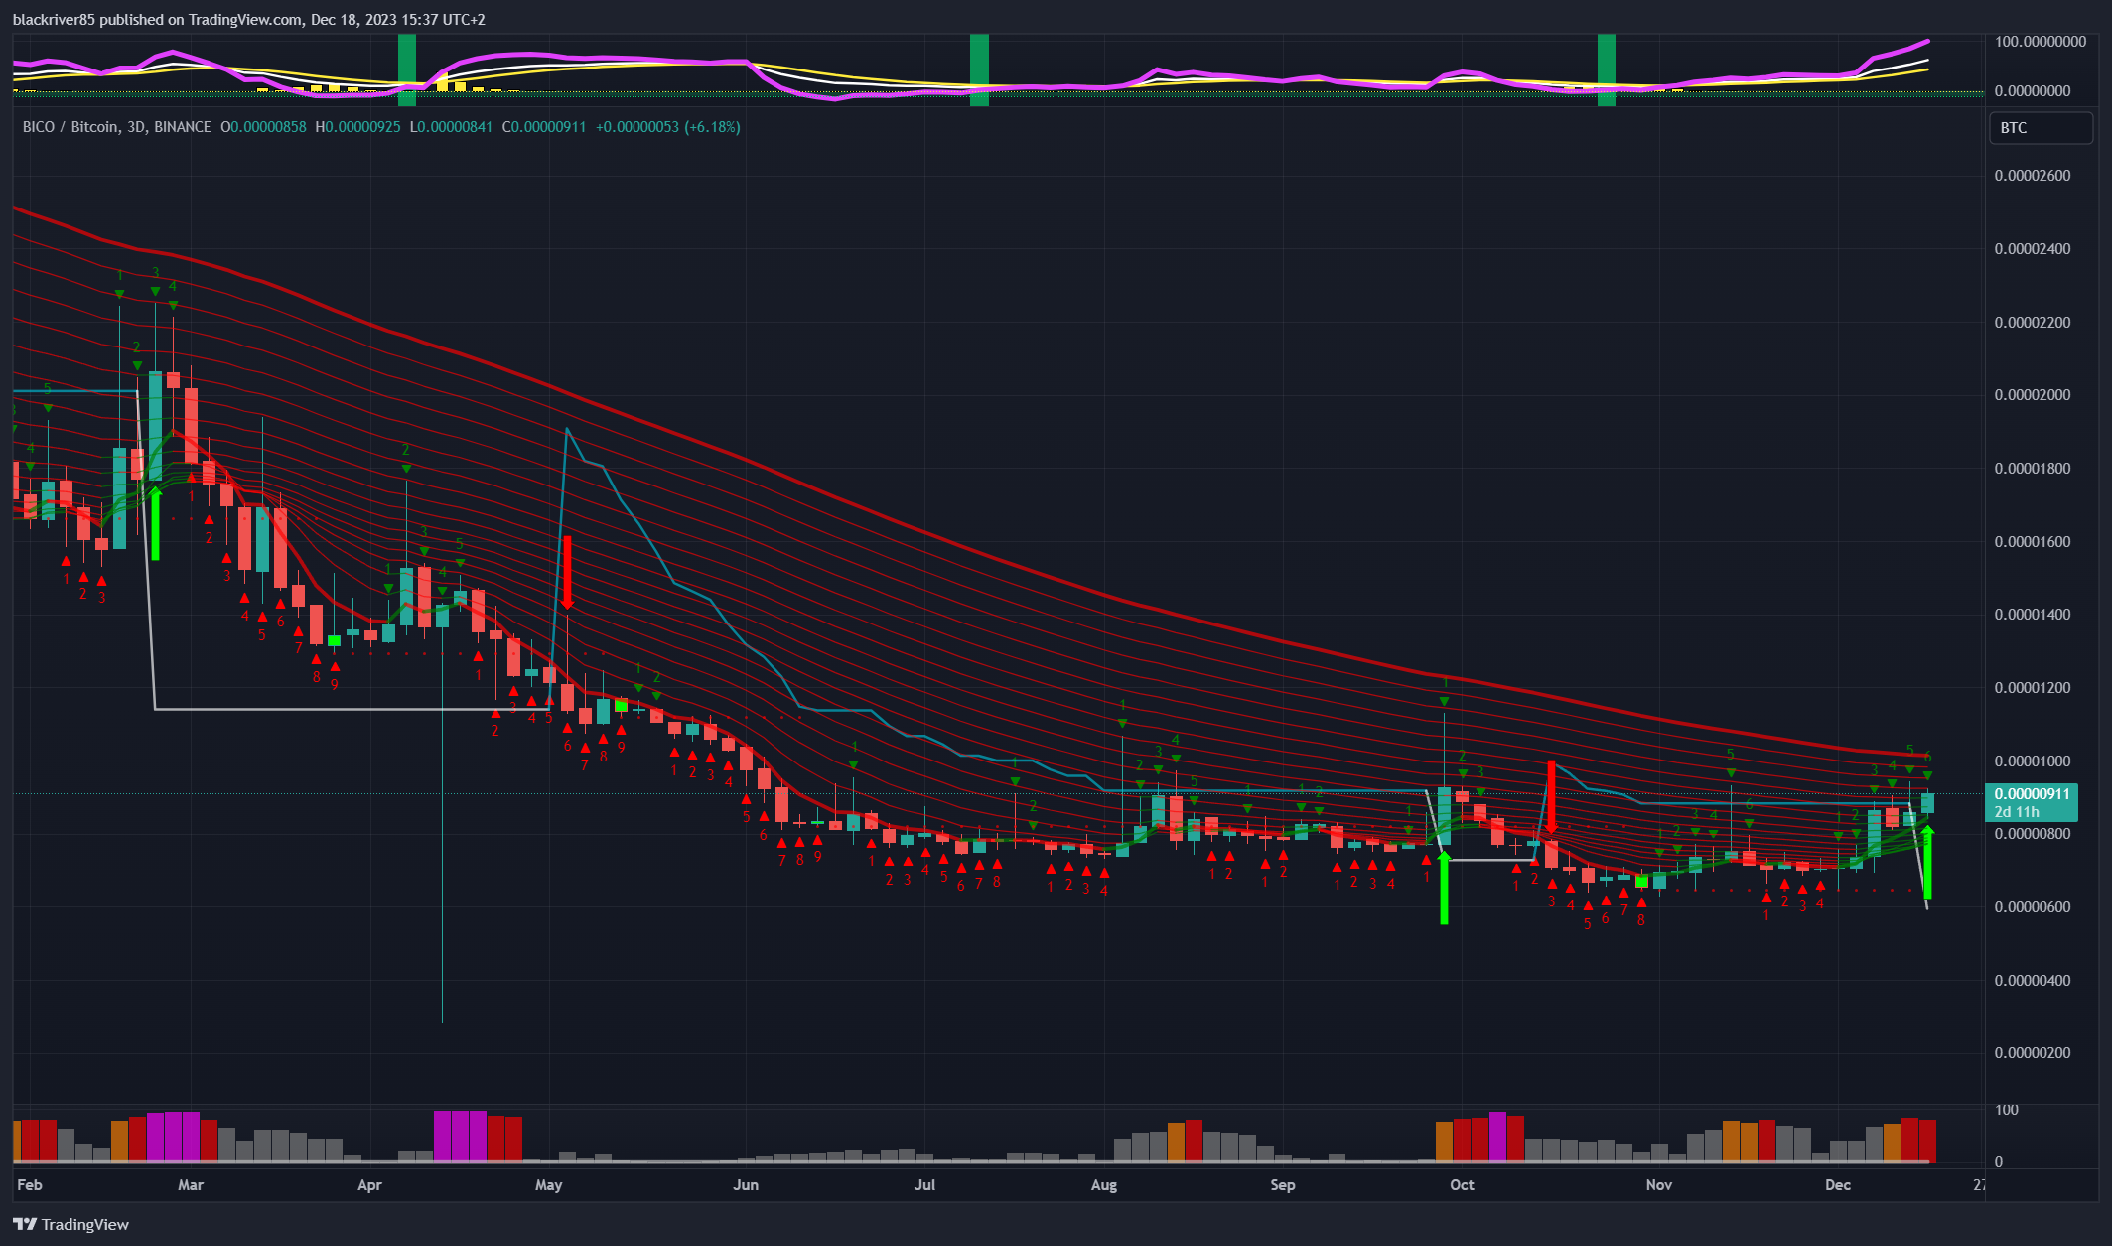Screen dimensions: 2112x1246
Task: Click the 0.00001400 price axis label
Action: coord(2033,615)
